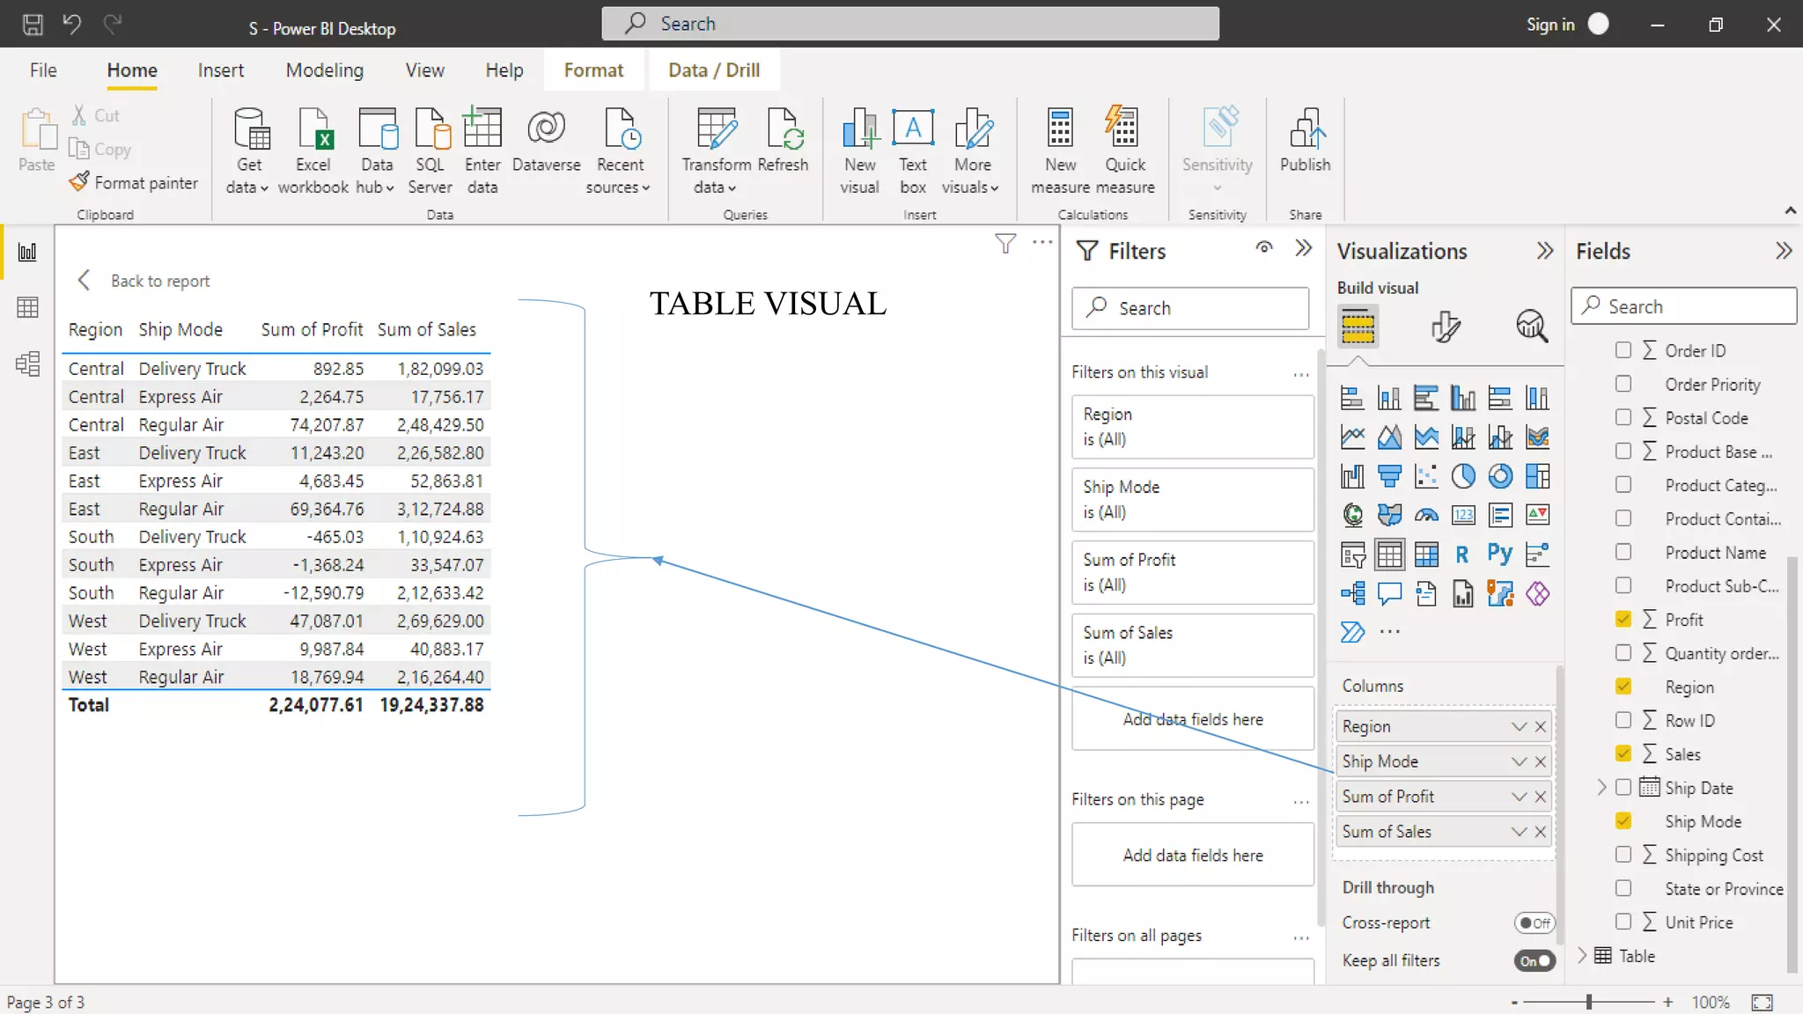Uncheck the Profit field
Screen dimensions: 1803x1014
[x=1623, y=619]
